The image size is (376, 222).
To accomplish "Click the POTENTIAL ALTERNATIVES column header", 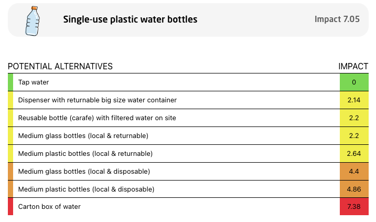I will pyautogui.click(x=60, y=67).
